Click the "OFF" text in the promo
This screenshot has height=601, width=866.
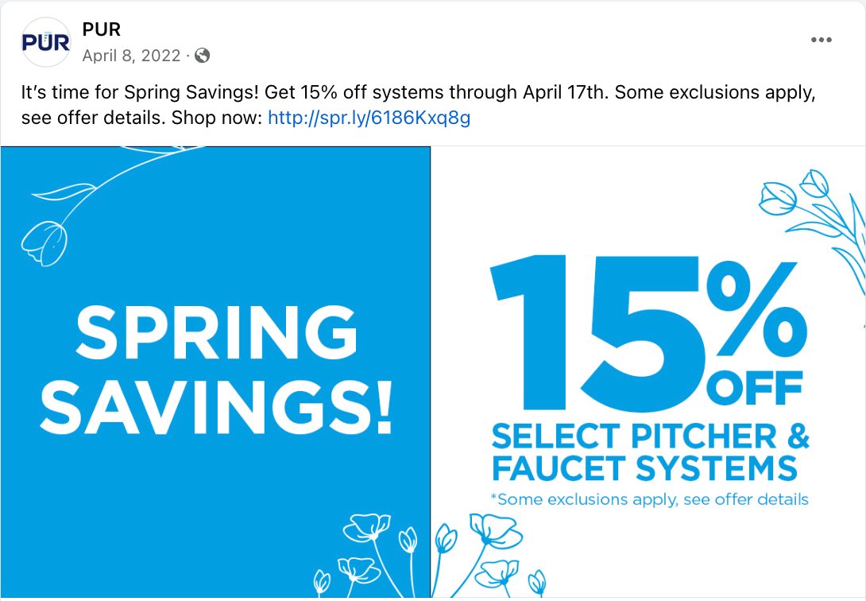pyautogui.click(x=758, y=390)
